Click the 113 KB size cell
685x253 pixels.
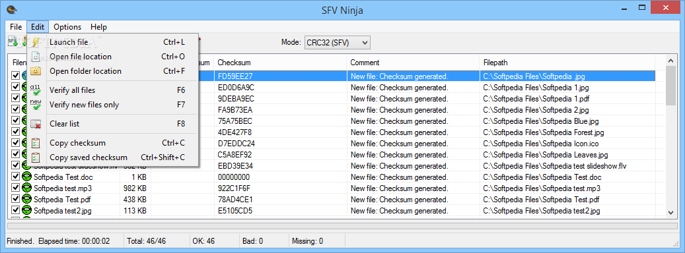135,211
